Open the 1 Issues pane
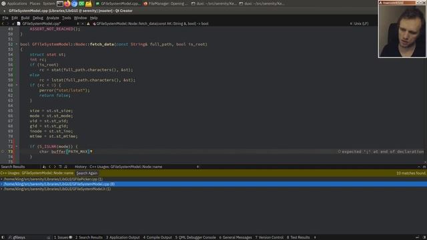427x240 pixels. (x=63, y=237)
